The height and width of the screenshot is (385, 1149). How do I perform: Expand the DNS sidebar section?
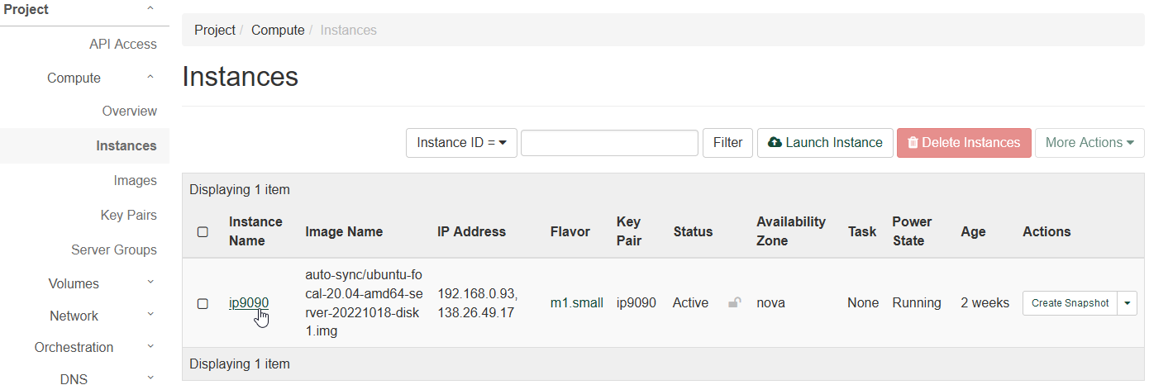[150, 378]
